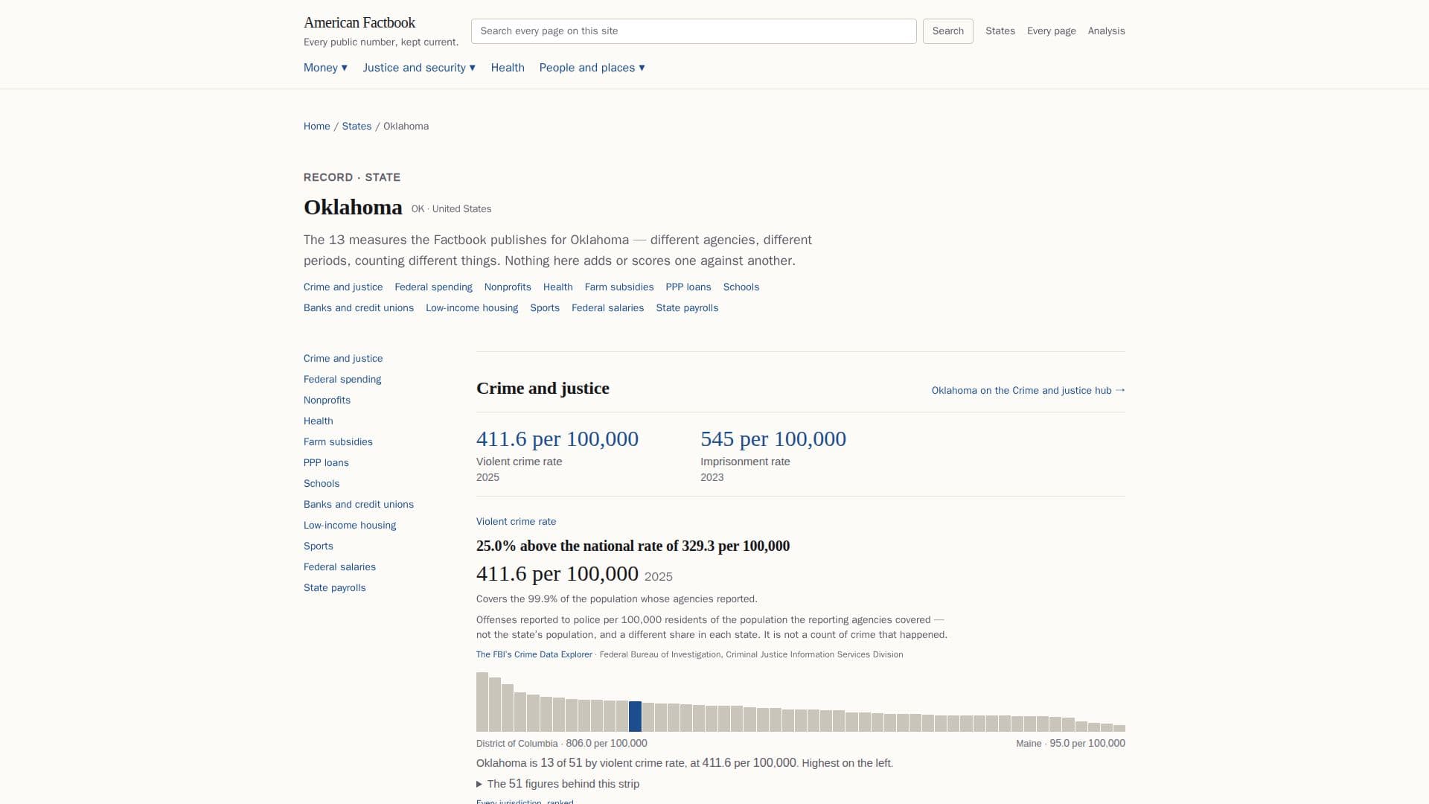Screen dimensions: 1429x804
Task: Open PPP loans link under the intro
Action: point(688,287)
